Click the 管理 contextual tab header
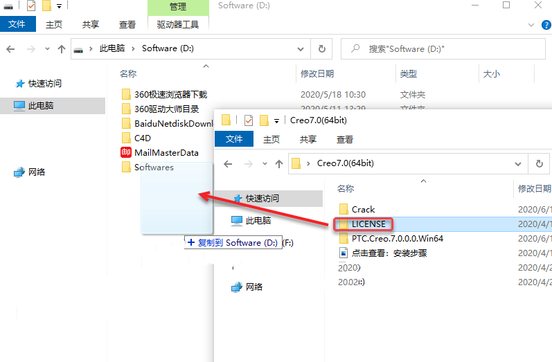This screenshot has width=552, height=362. coord(178,7)
